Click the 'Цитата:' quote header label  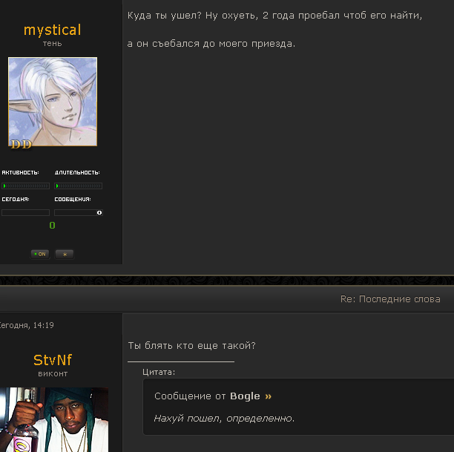point(159,373)
